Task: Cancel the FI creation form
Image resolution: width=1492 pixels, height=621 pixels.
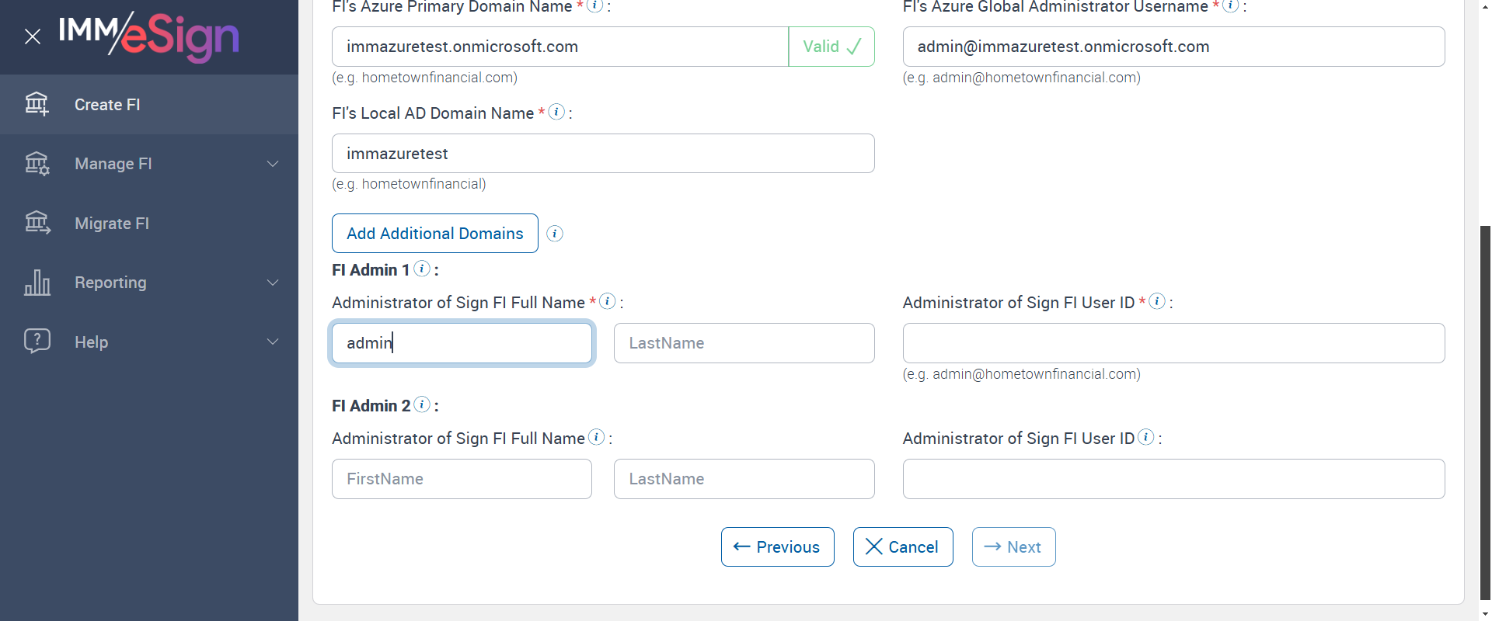Action: coord(902,547)
